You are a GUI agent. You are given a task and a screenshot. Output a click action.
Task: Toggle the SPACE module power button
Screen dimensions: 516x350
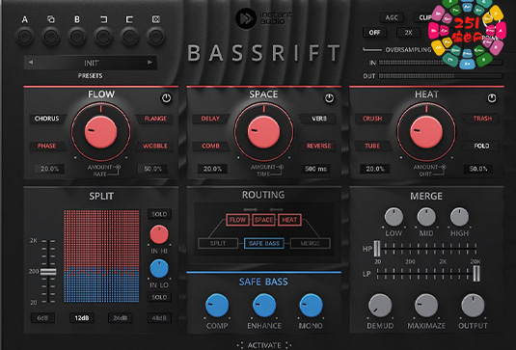pyautogui.click(x=329, y=98)
